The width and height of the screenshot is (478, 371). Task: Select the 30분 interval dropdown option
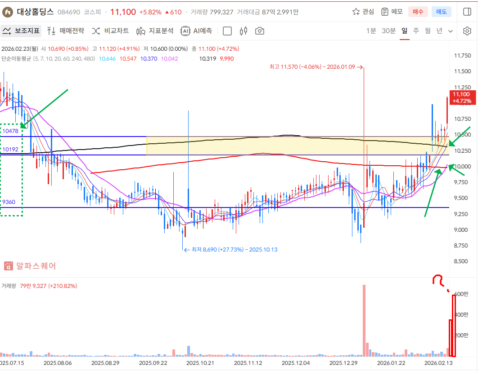pos(388,31)
